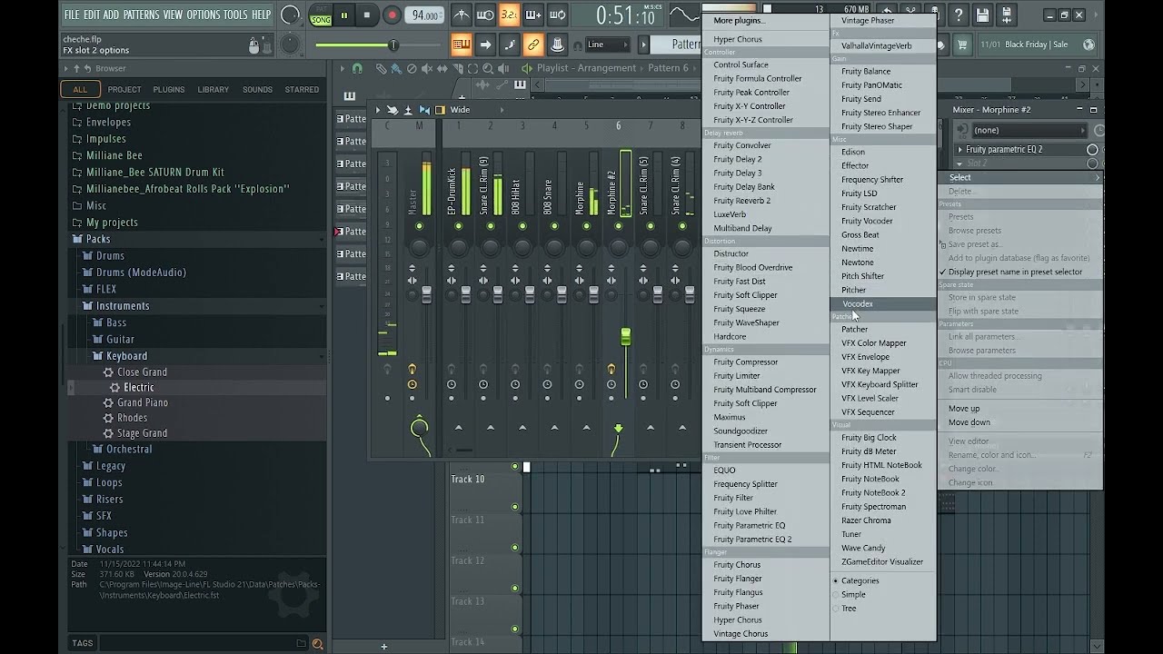Screen dimensions: 1163x654
Task: Mute 808 HiHat track with its green LED
Action: tap(522, 226)
